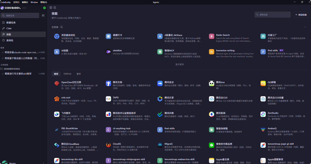Click the OpenClaw记忆迁移 icon
The height and width of the screenshot is (164, 311).
pos(57,84)
